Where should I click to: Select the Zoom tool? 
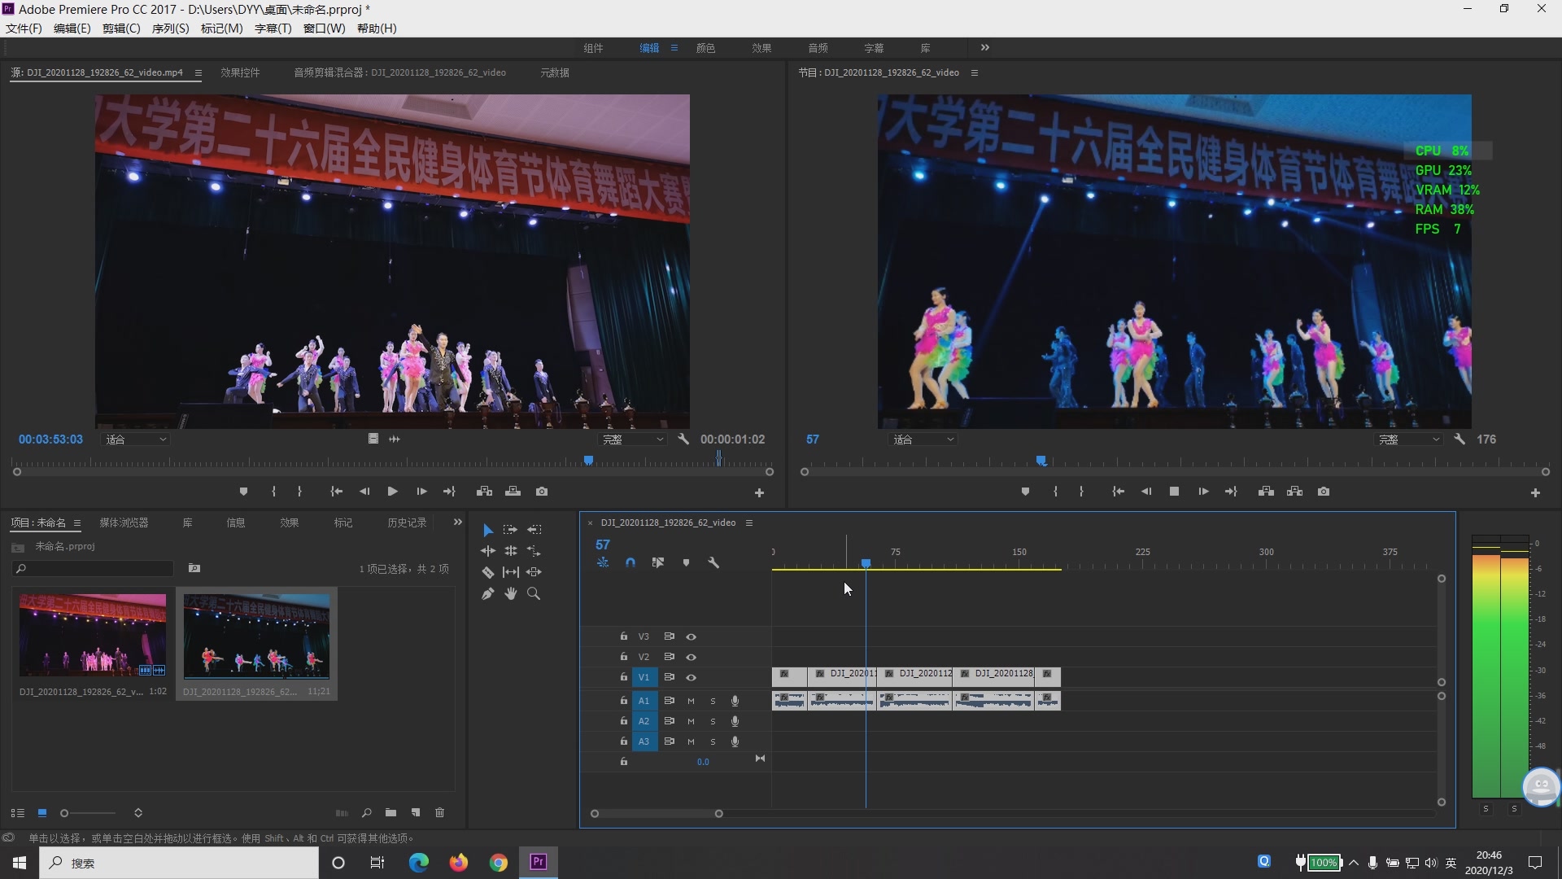click(x=534, y=593)
